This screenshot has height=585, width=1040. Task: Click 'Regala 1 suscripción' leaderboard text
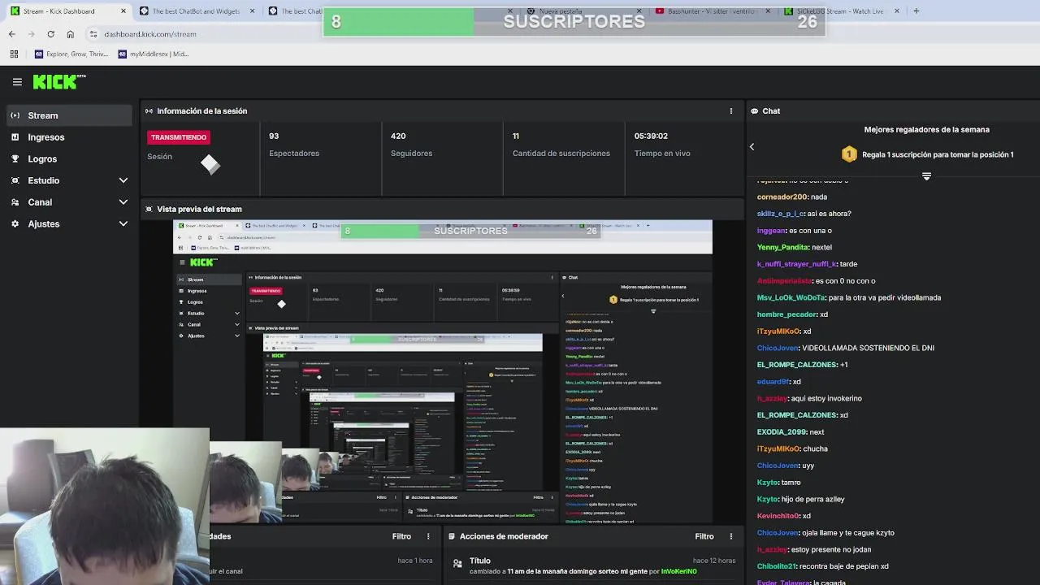point(938,154)
